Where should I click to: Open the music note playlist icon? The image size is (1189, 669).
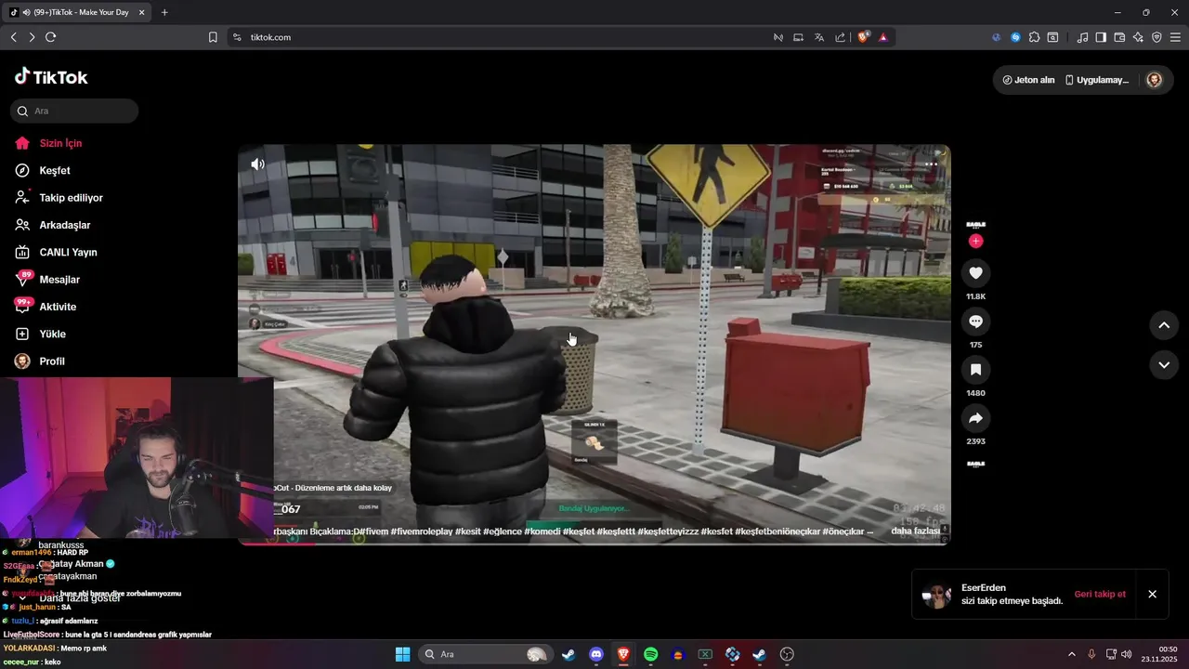click(x=1082, y=37)
